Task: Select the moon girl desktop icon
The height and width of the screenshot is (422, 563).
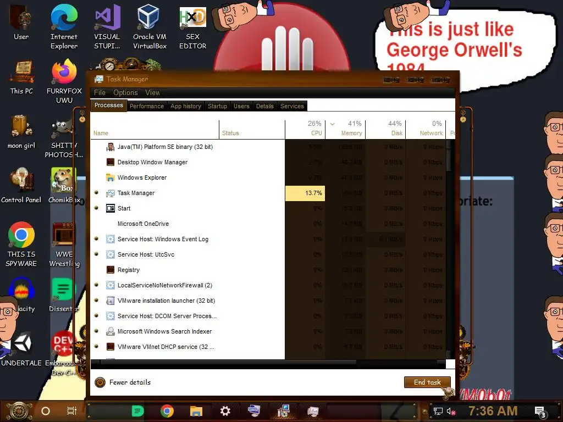Action: coord(21,131)
